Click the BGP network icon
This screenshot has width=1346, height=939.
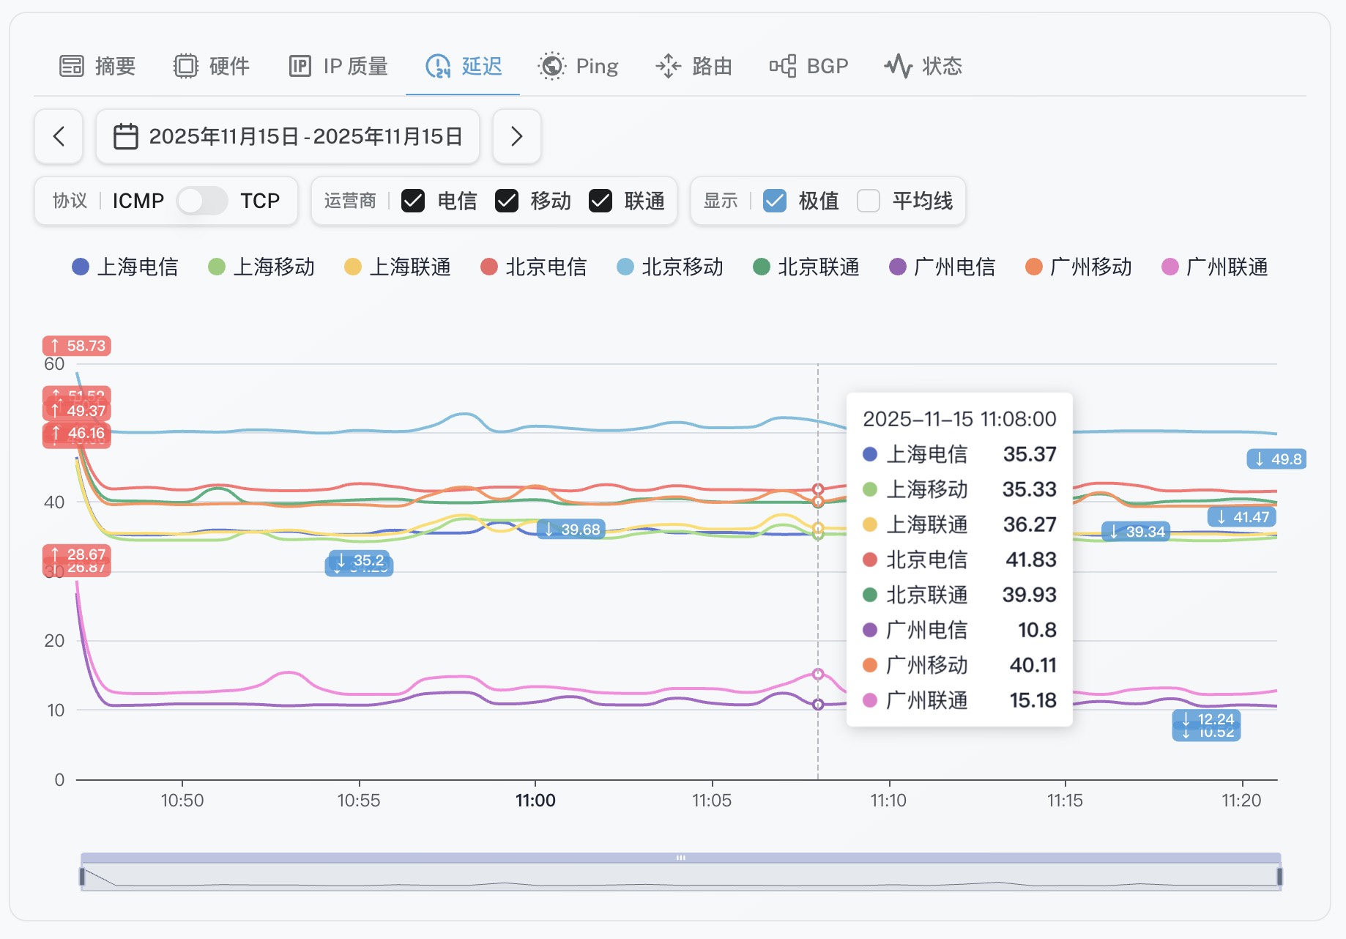point(783,66)
